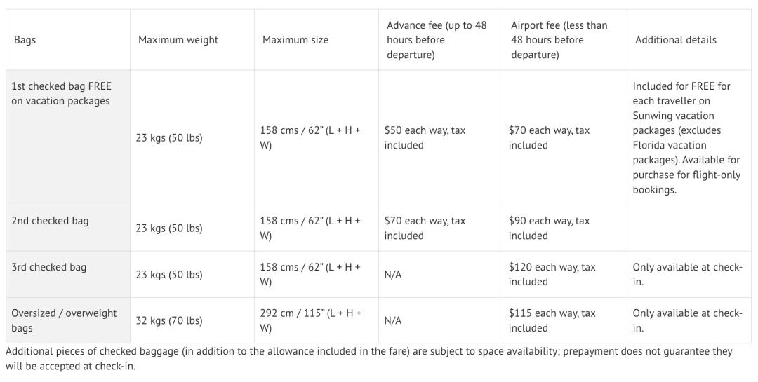Click the "$120 each way" airport fee cell
Viewport: 758px width, 382px height.
pos(552,274)
